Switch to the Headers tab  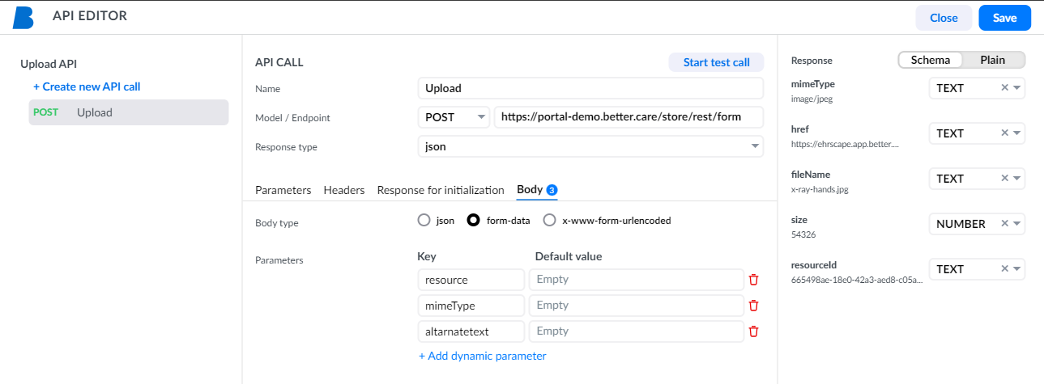pyautogui.click(x=344, y=190)
